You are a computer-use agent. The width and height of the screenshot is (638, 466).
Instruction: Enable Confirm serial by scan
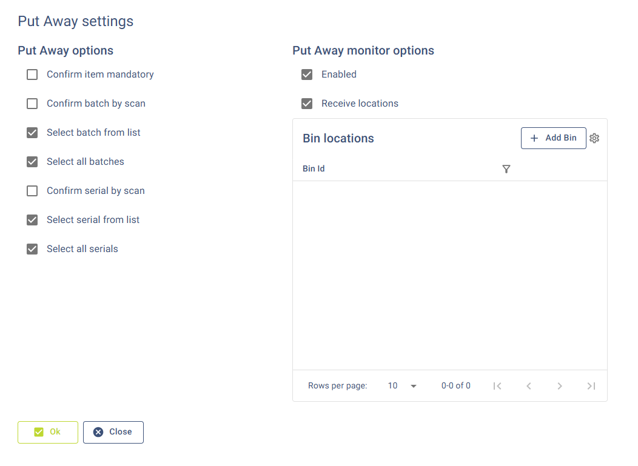(32, 191)
